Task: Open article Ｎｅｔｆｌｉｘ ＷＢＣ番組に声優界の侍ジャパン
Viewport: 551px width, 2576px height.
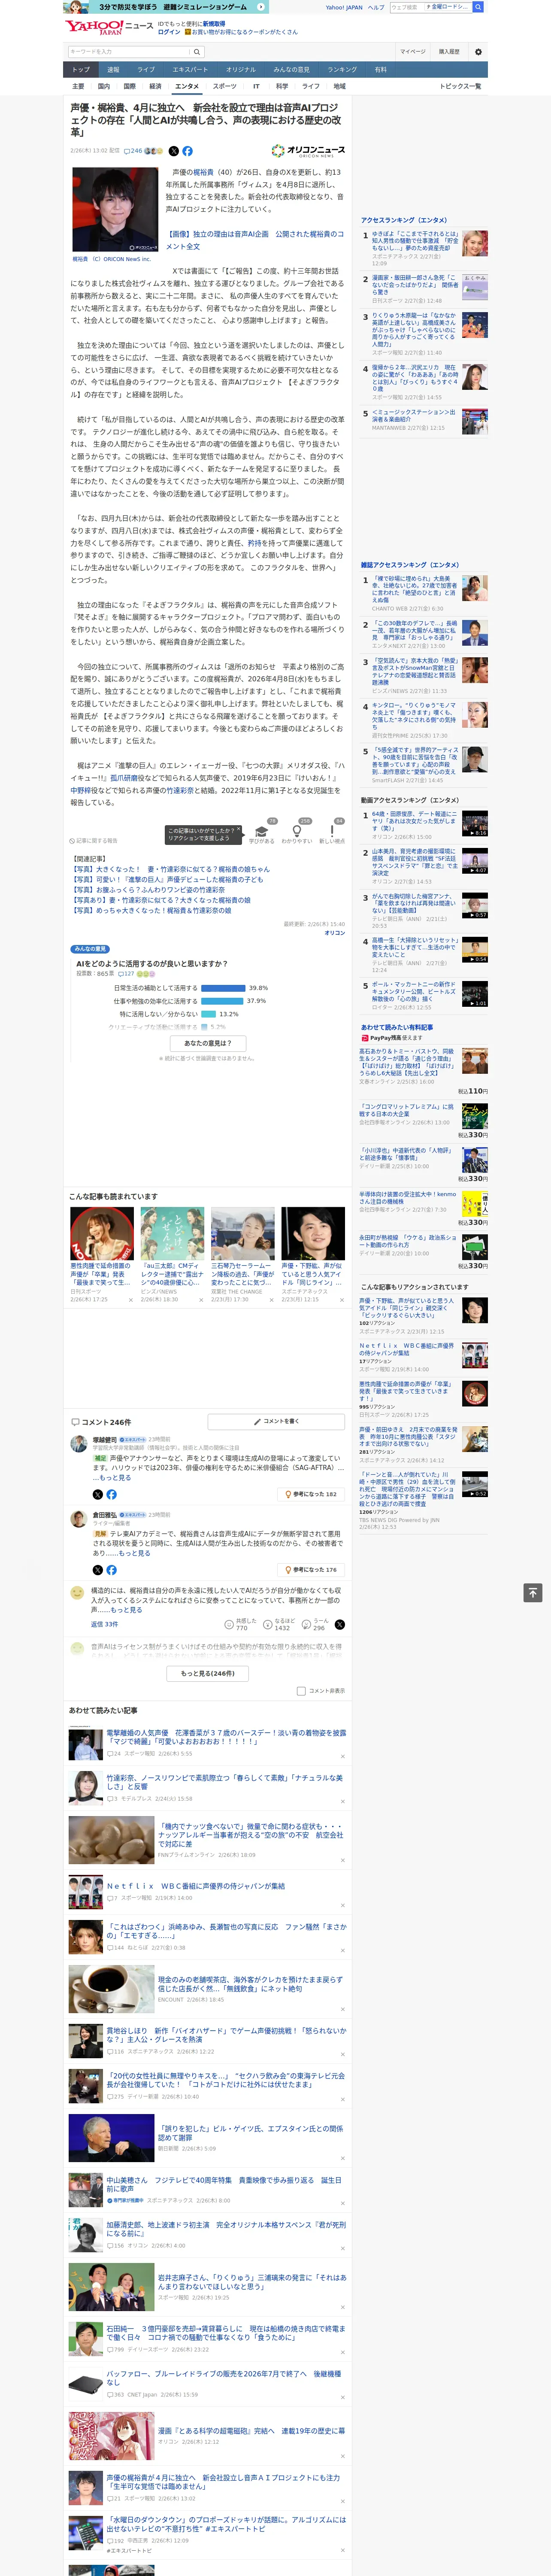Action: (196, 1886)
